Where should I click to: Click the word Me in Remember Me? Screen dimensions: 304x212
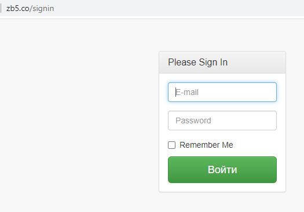click(x=228, y=145)
